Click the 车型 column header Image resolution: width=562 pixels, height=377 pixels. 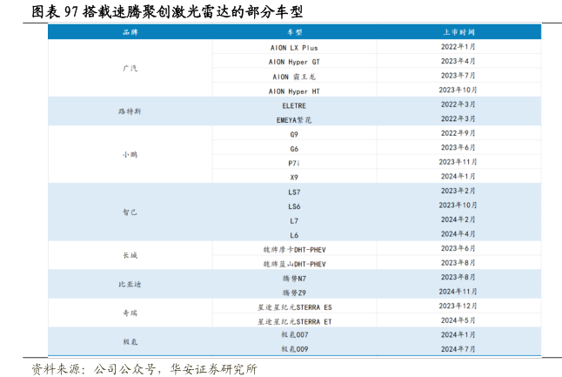pos(293,31)
